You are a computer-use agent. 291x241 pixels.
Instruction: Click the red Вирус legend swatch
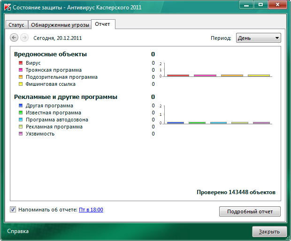21,63
